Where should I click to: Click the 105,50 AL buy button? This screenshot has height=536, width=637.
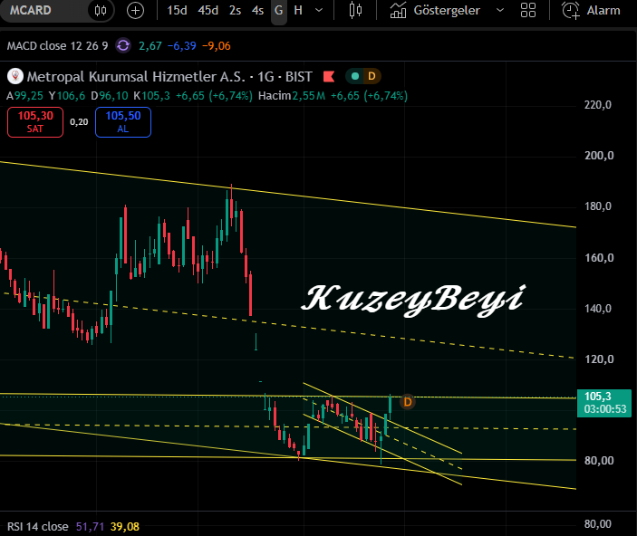click(123, 122)
